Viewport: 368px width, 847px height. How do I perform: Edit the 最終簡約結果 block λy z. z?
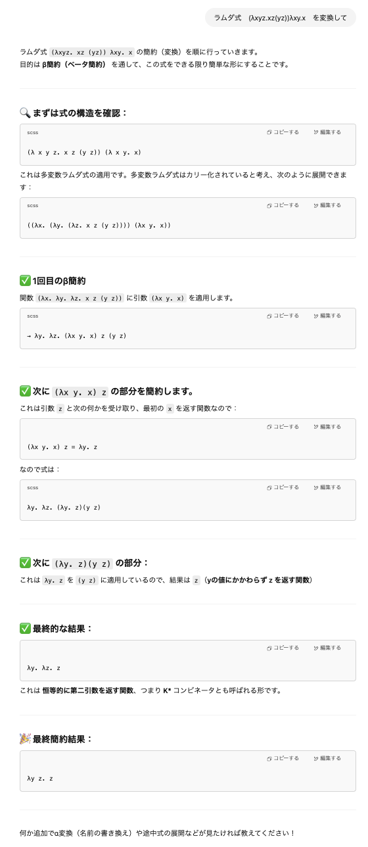(x=327, y=758)
